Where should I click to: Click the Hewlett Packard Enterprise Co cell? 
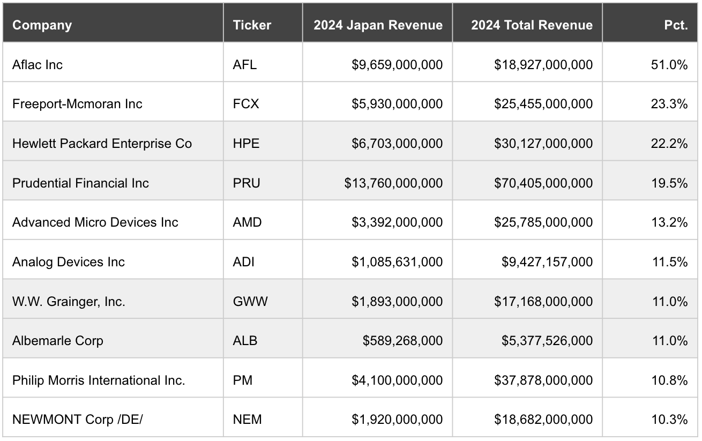pyautogui.click(x=113, y=141)
